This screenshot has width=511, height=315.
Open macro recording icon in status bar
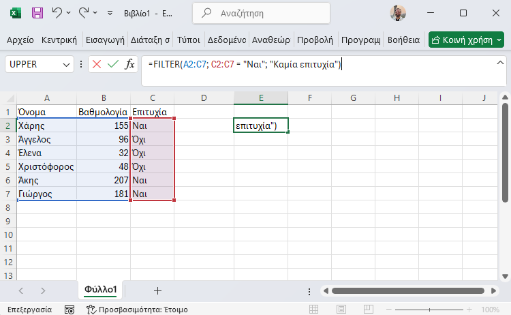point(69,310)
